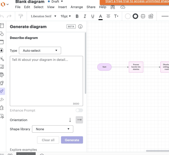The image size is (169, 155).
Task: Click the Italic formatting icon
Action: 85,16
